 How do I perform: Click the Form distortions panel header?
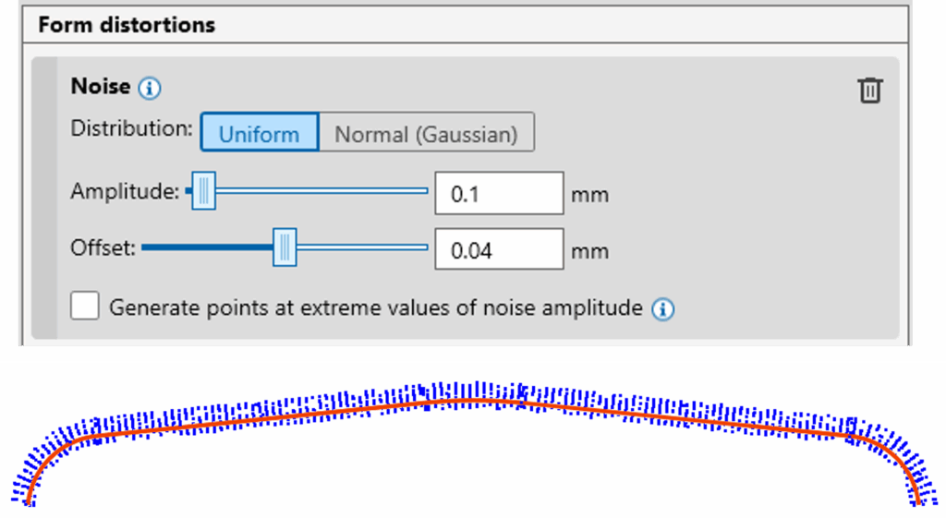tap(466, 25)
